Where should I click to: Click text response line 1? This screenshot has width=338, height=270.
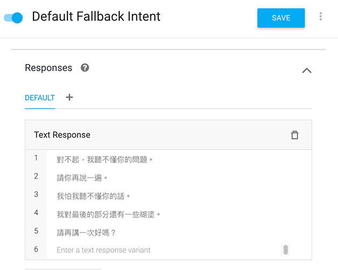(x=105, y=159)
